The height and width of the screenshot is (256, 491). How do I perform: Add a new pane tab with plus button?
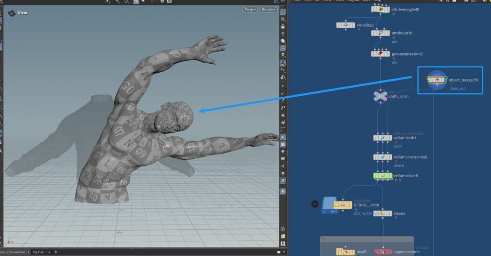[56, 252]
